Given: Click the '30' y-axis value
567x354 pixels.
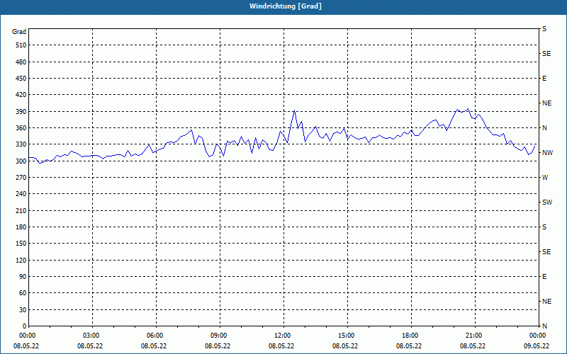Looking at the screenshot, I should click(23, 309).
